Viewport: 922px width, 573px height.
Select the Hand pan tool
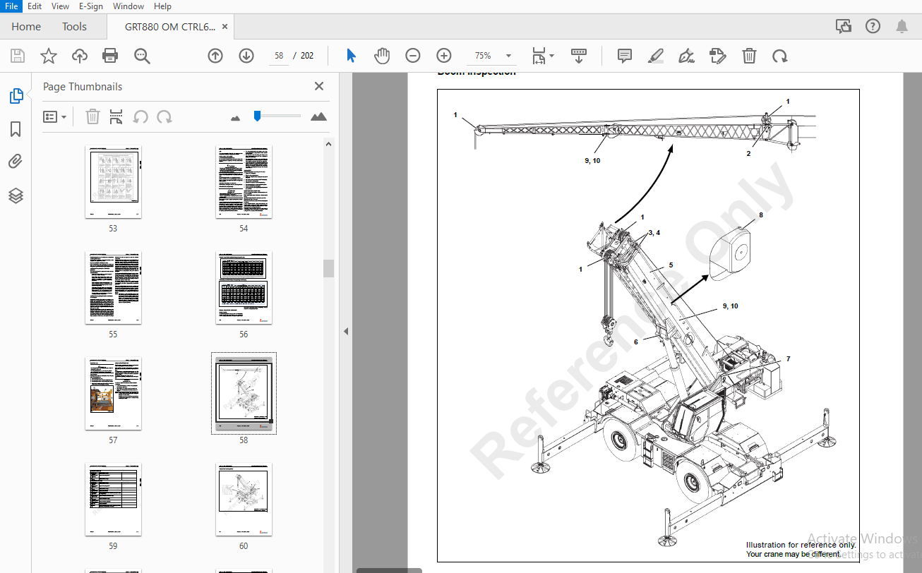coord(382,56)
